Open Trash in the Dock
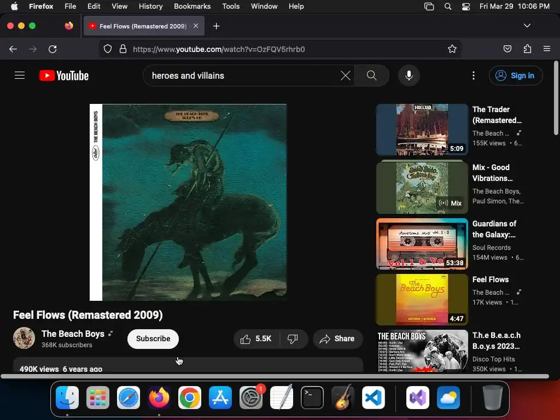This screenshot has height=420, width=560. coord(493,398)
